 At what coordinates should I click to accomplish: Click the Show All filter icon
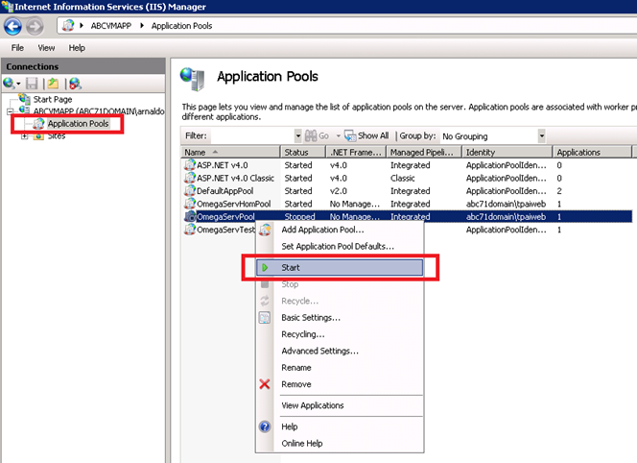[350, 135]
